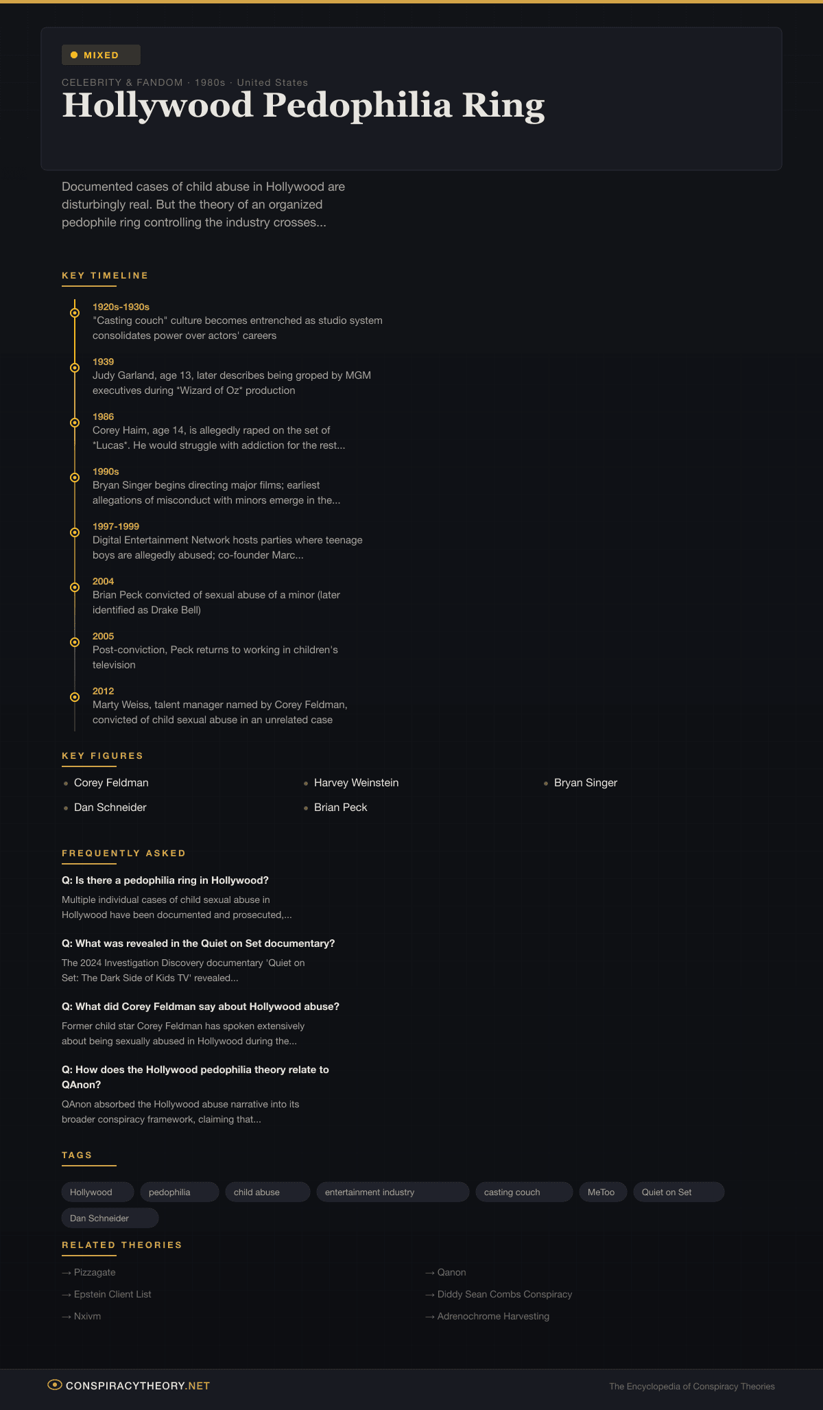Click the 2012 timeline marker circle
823x1410 pixels.
click(x=75, y=697)
